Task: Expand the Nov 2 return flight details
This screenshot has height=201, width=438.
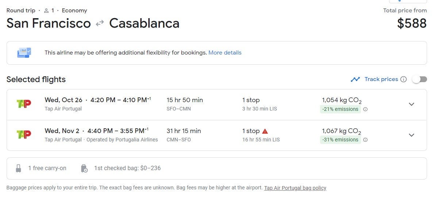Action: point(411,135)
